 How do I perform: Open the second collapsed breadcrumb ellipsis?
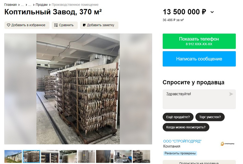[30, 5]
